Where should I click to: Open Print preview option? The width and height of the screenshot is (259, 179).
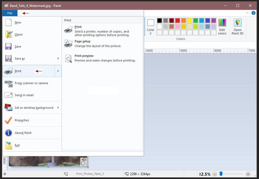coord(102,58)
